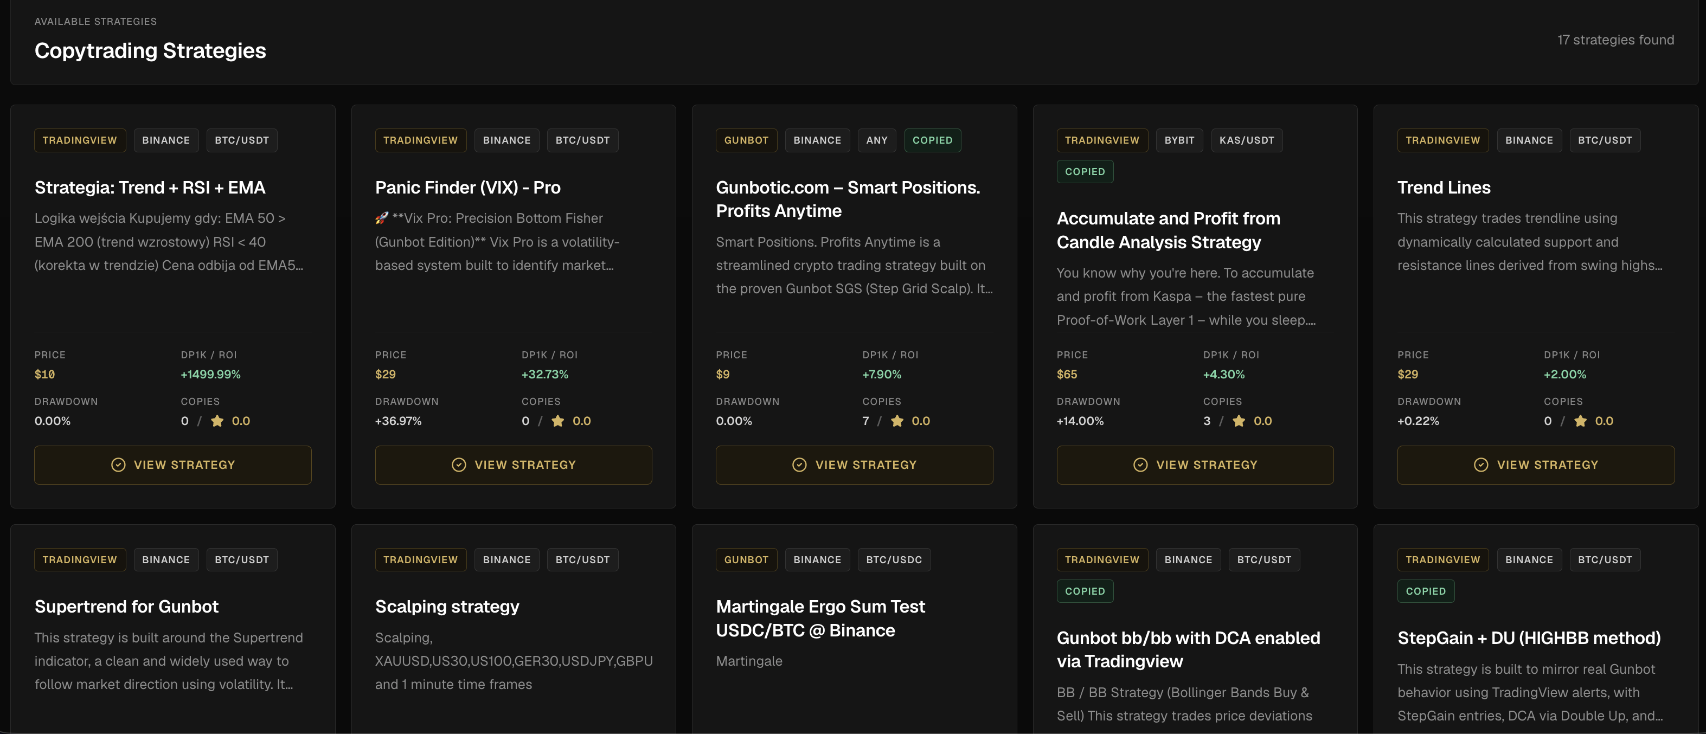The image size is (1706, 734).
Task: Click BINANCE tag on Panic Finder card
Action: pos(506,140)
